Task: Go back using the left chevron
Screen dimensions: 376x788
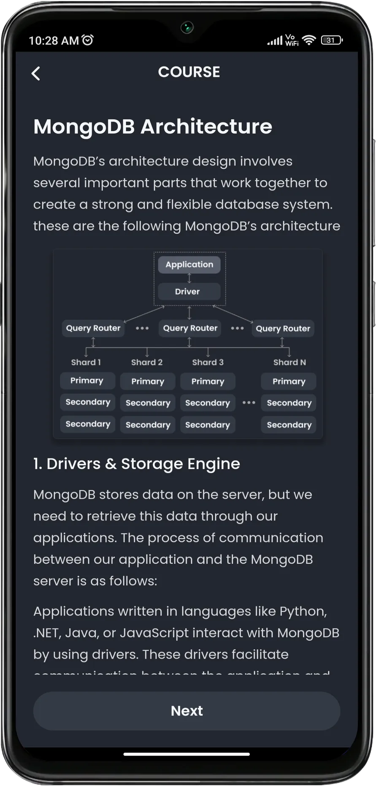Action: (36, 73)
